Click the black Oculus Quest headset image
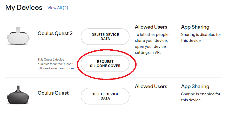 [x=17, y=95]
